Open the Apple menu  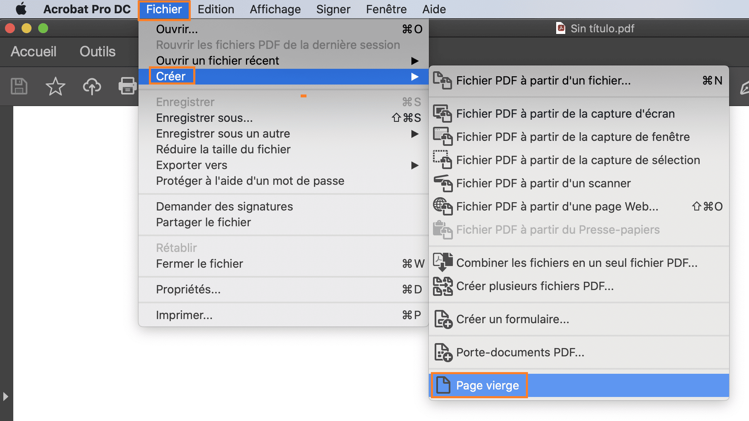point(21,9)
